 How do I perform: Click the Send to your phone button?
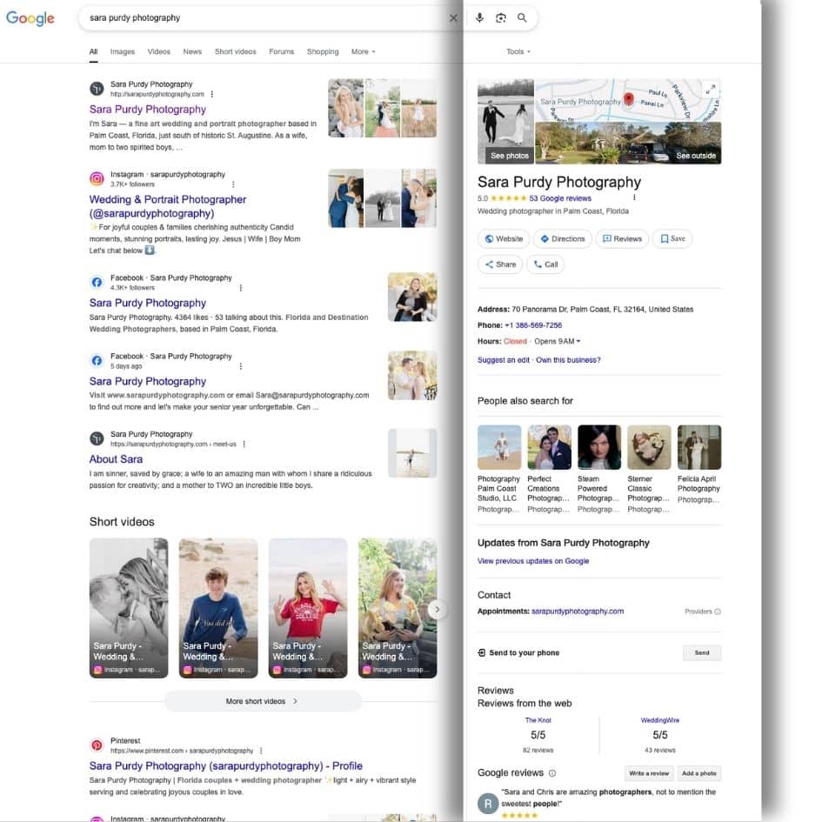coord(702,653)
